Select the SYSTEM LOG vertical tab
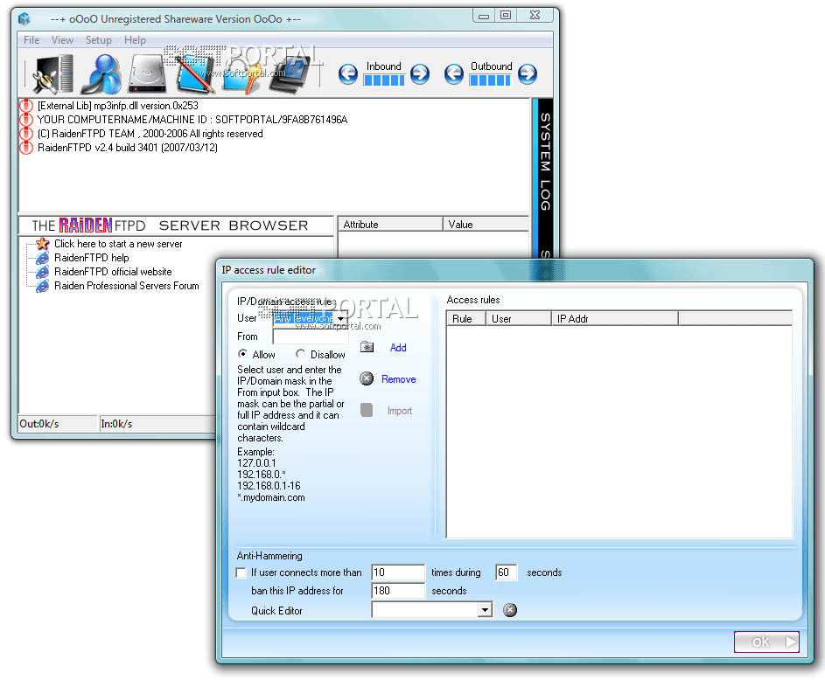 (545, 162)
